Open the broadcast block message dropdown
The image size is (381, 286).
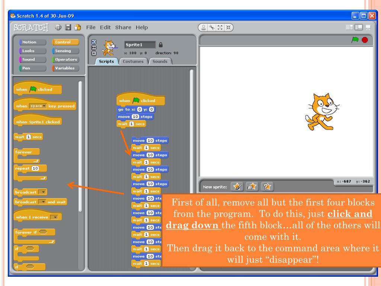tap(42, 192)
